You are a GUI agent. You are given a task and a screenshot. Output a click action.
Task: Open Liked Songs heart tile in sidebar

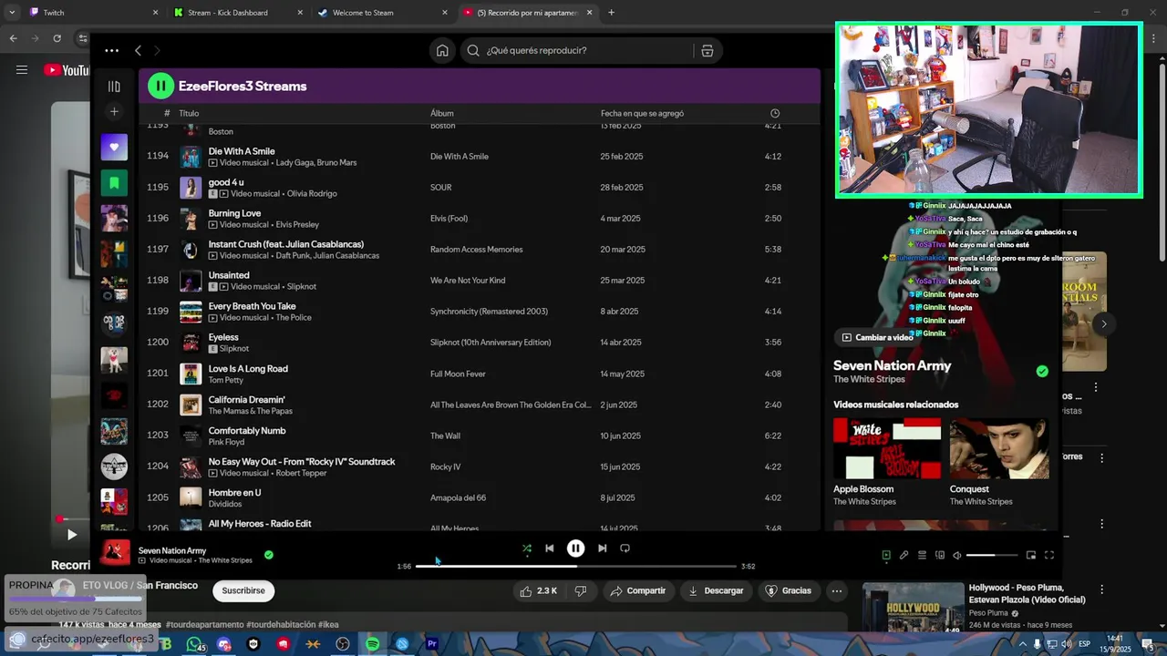(x=114, y=147)
